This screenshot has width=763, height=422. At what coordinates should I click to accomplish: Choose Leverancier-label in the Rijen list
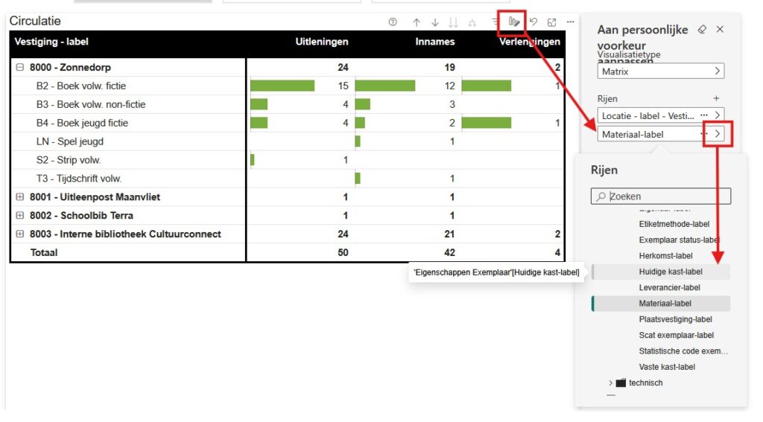[x=669, y=288]
